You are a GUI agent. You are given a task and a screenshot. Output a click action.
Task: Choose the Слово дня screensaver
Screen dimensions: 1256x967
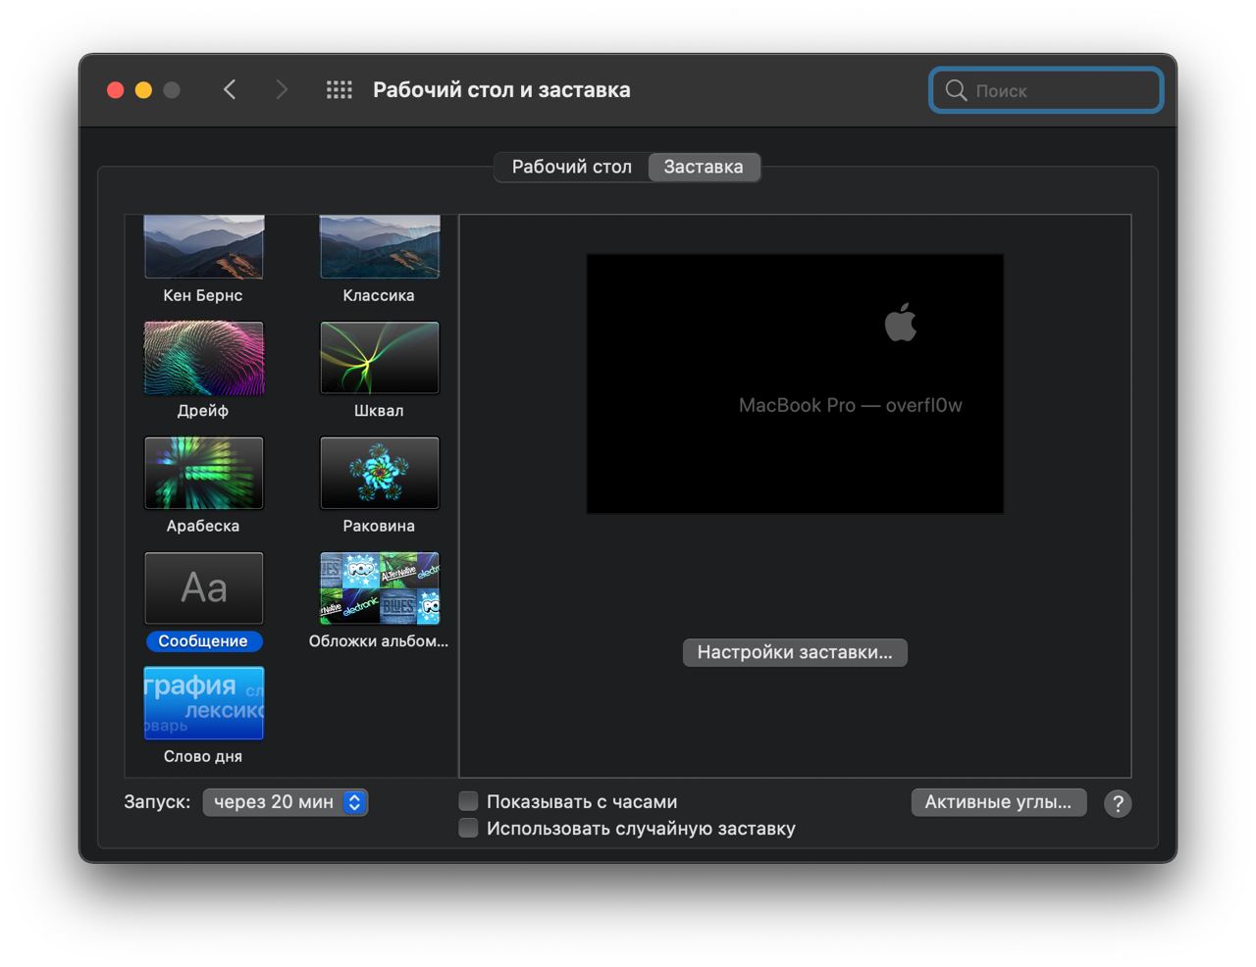click(204, 703)
